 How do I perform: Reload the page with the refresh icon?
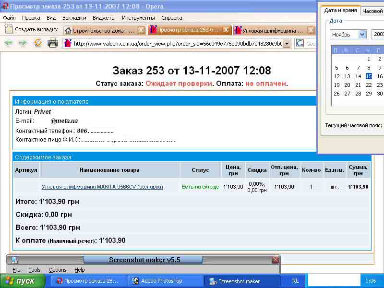pos(38,43)
